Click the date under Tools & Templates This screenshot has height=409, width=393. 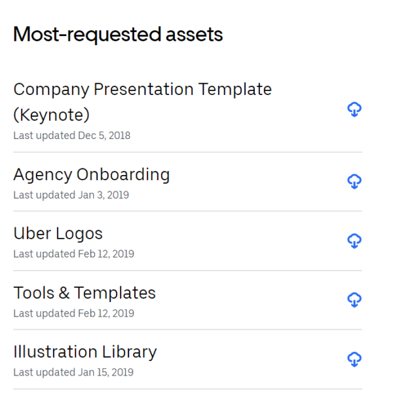pos(73,313)
